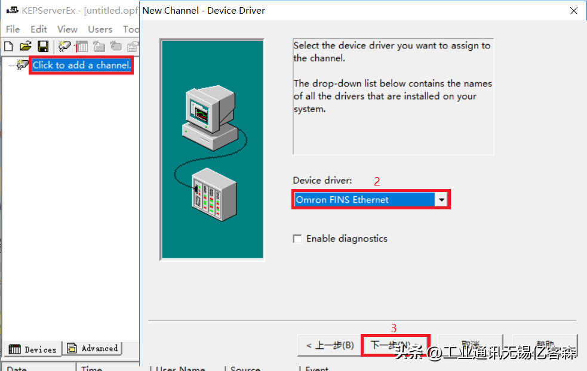Open the Users menu

[x=100, y=29]
